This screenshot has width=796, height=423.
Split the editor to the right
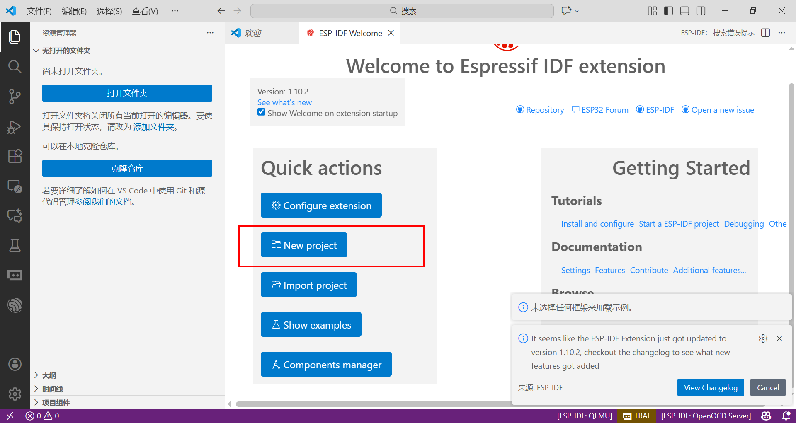(766, 33)
